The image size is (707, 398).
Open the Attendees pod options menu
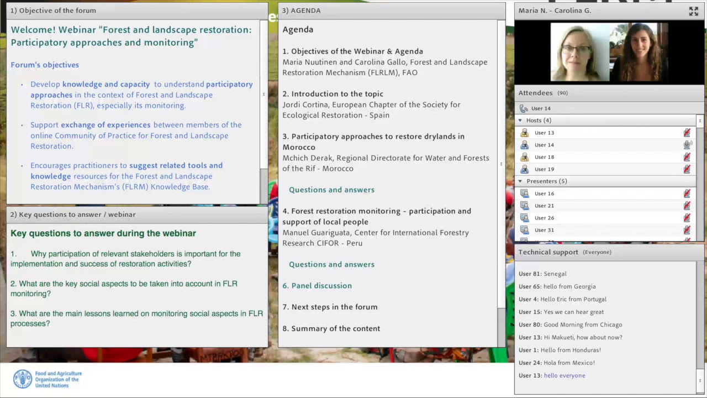[x=700, y=121]
